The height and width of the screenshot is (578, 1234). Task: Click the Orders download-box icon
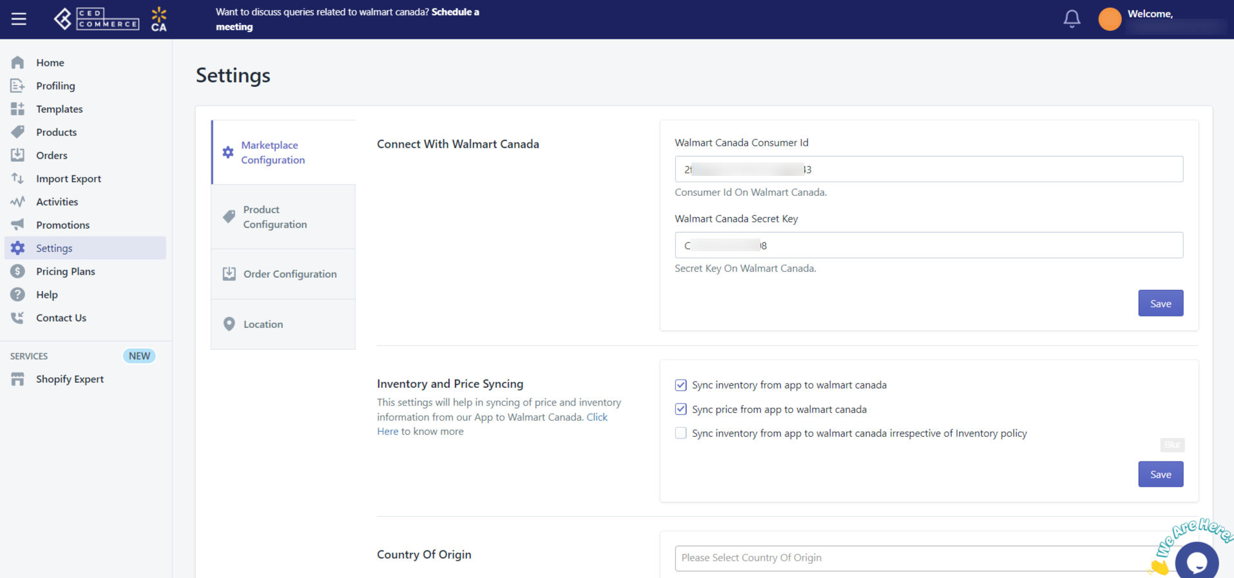pos(17,155)
